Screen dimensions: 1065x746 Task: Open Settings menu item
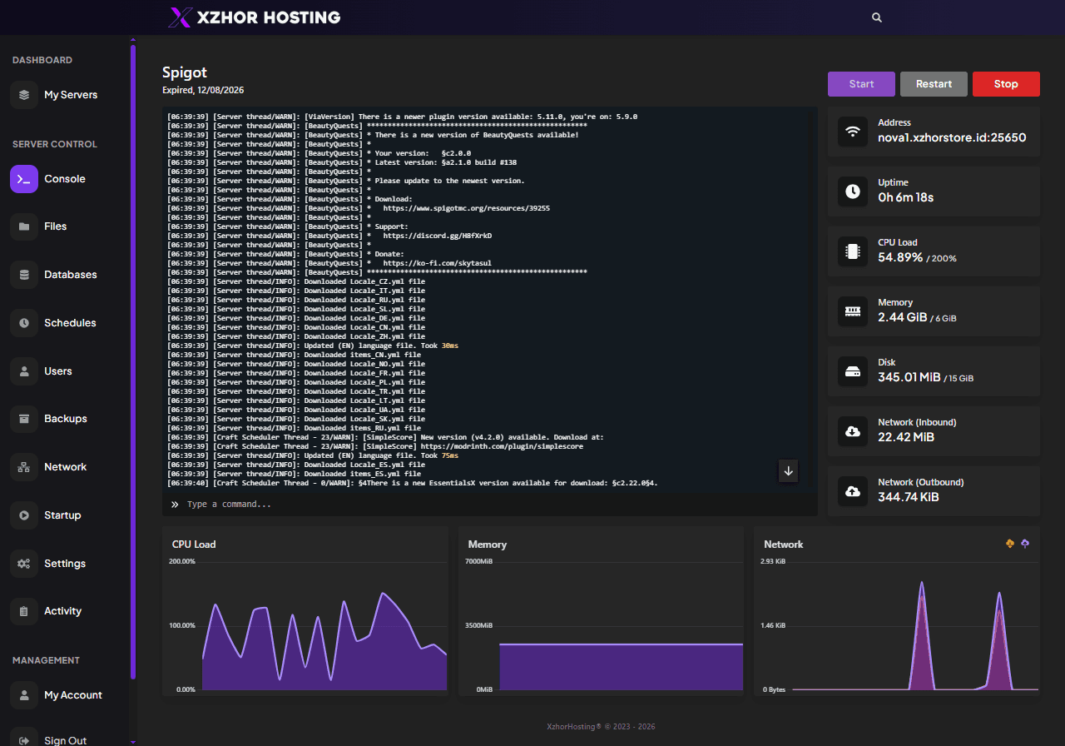pos(65,564)
